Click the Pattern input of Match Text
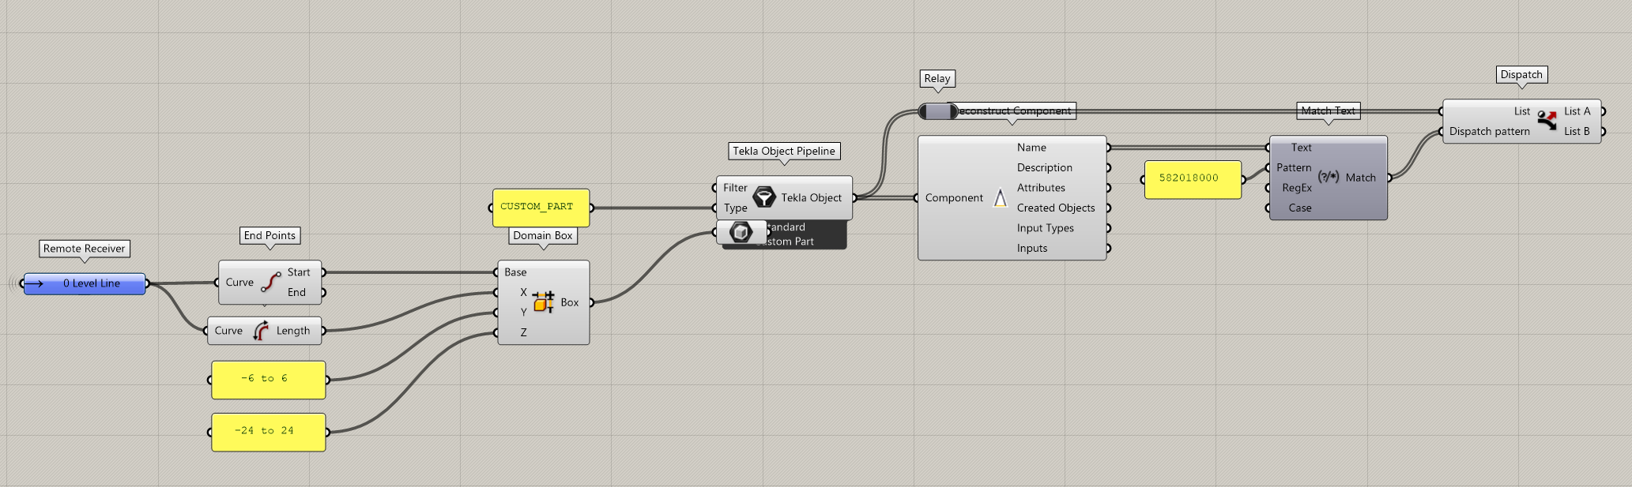This screenshot has width=1632, height=487. (1294, 167)
